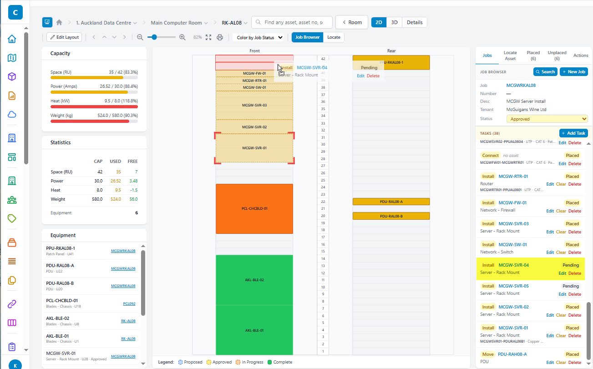Click the Edit Layout button
593x369 pixels.
64,37
